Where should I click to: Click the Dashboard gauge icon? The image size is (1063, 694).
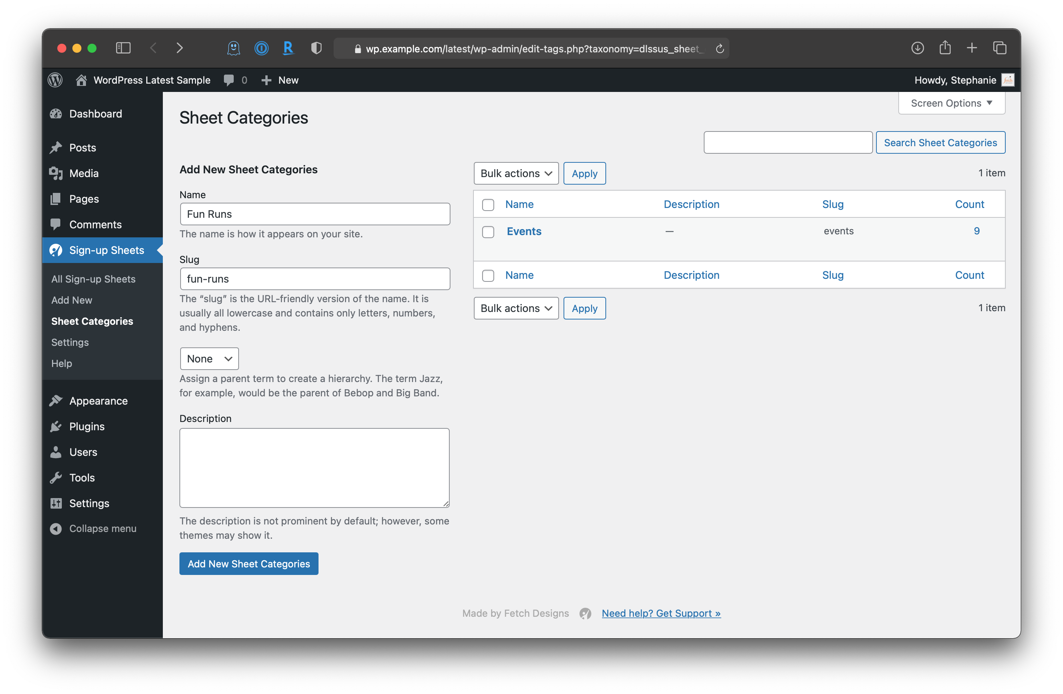point(56,114)
